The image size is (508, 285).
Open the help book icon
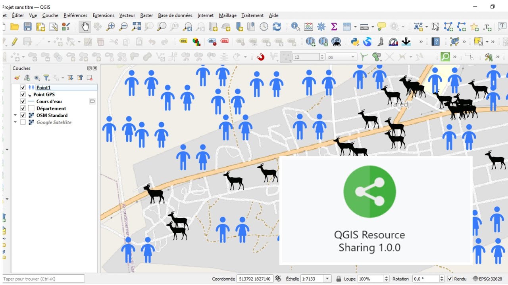click(436, 42)
